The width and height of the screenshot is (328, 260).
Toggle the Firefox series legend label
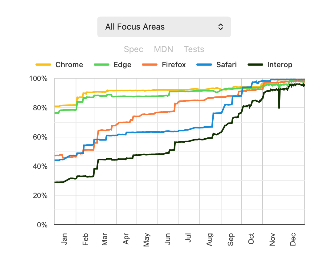pyautogui.click(x=174, y=65)
